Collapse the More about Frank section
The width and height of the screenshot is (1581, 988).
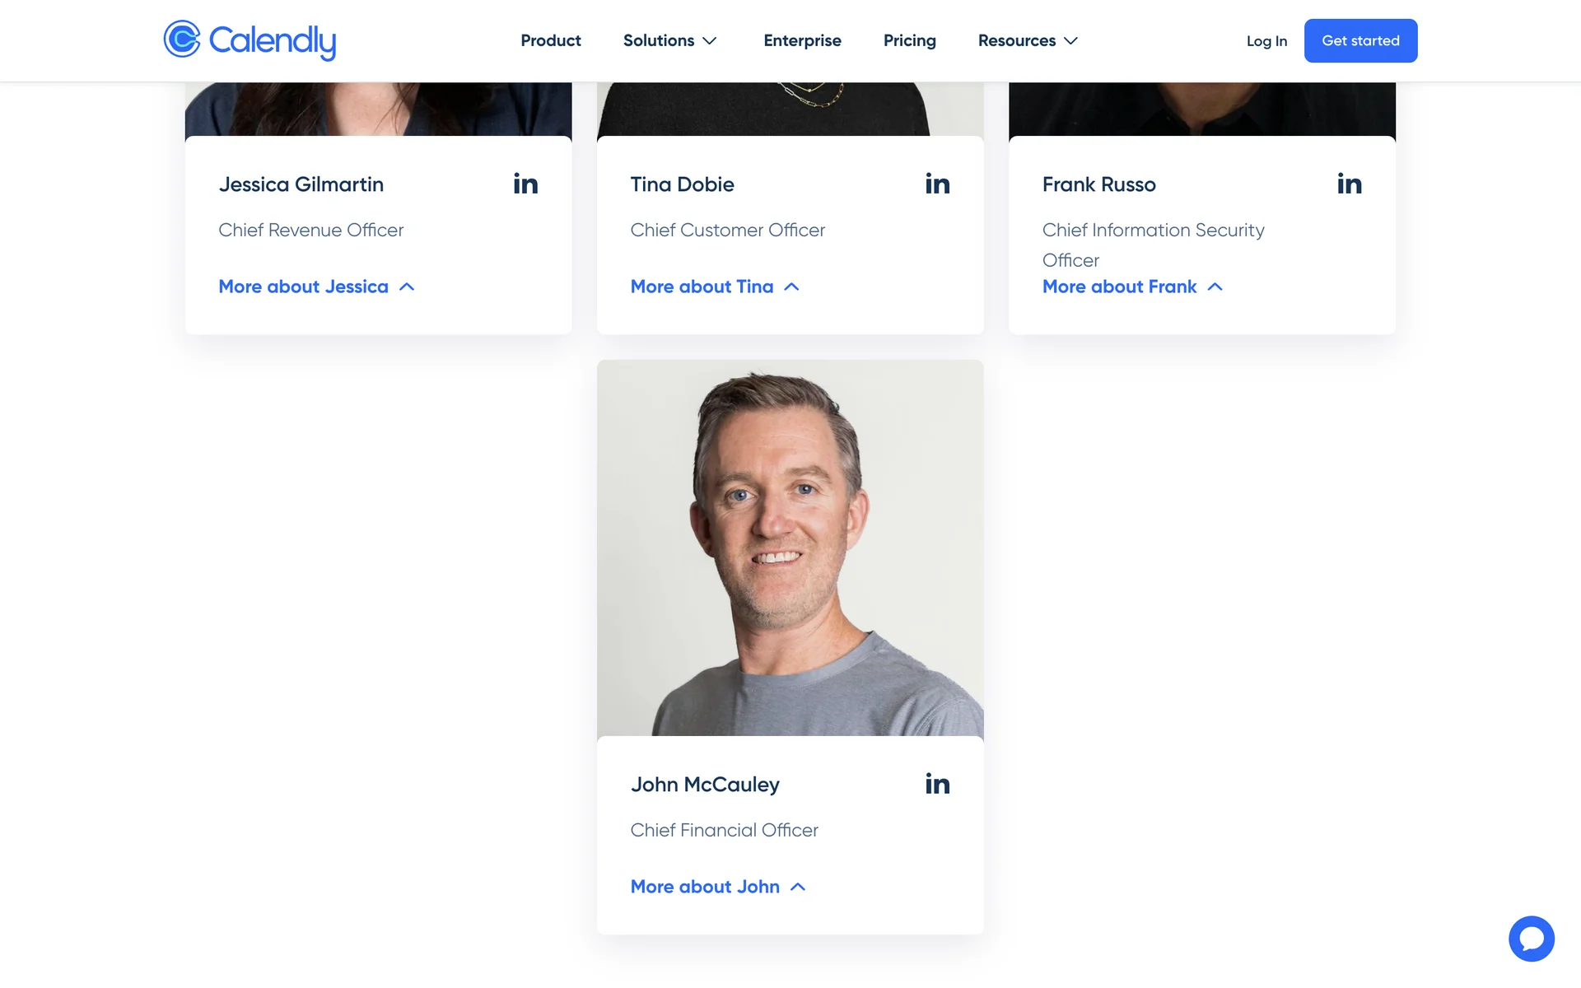[1132, 287]
